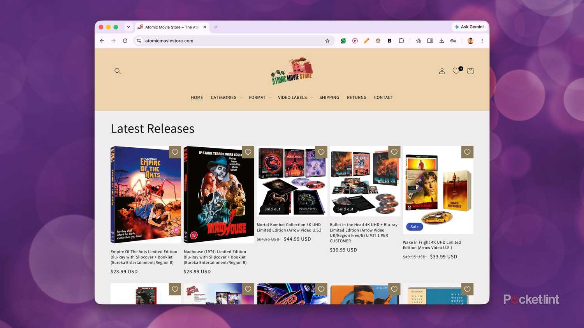Click the Sold out badge on Mortal Kombat

coord(273,209)
